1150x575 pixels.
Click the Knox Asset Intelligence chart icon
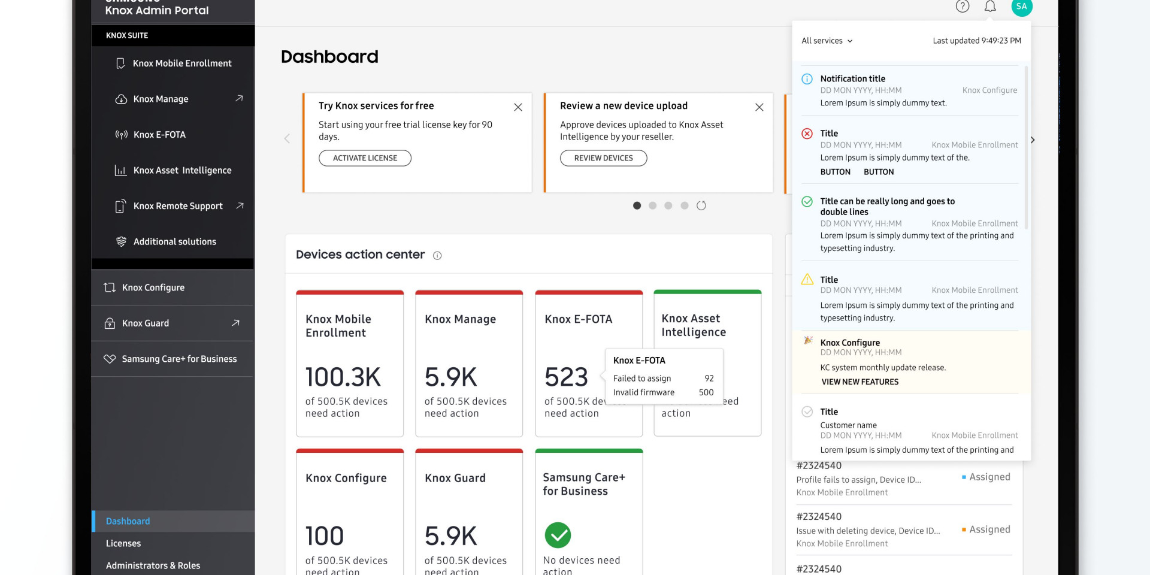[x=120, y=171]
